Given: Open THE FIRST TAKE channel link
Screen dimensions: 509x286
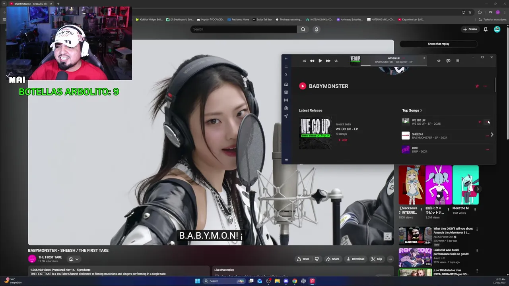Looking at the screenshot, I should coord(50,257).
